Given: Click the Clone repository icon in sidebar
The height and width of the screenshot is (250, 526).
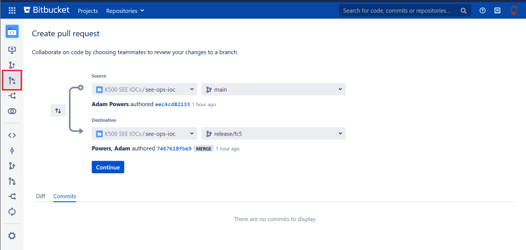Looking at the screenshot, I should [x=12, y=50].
